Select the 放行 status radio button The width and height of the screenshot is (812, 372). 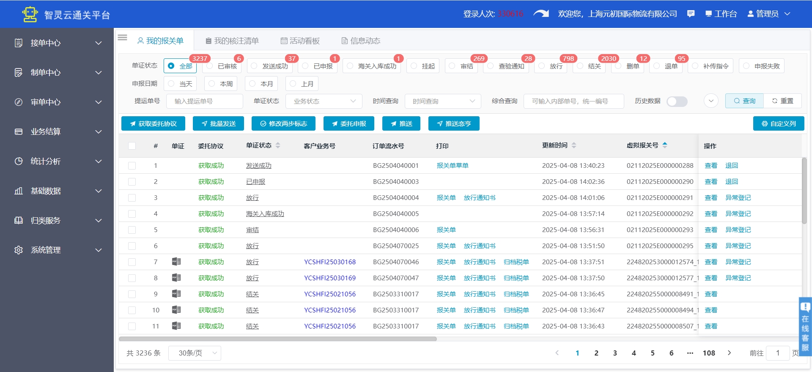pyautogui.click(x=541, y=66)
